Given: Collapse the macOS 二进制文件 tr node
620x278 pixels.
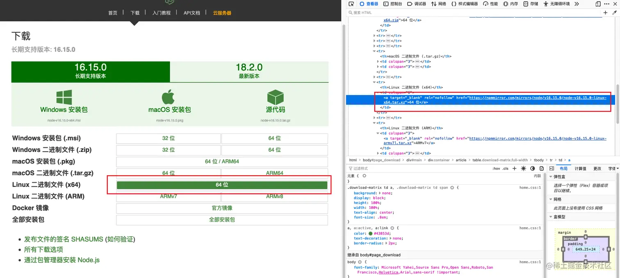Looking at the screenshot, I should pos(374,51).
